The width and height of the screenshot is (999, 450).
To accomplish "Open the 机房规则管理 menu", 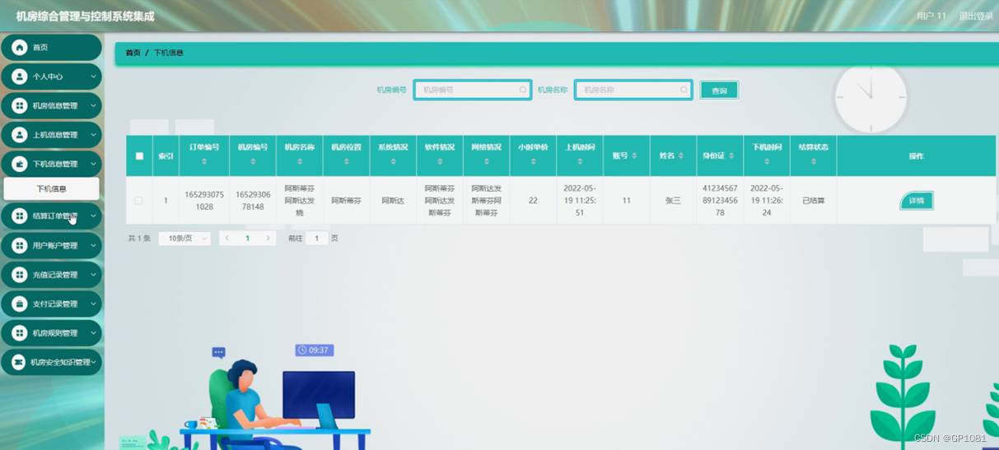I will pos(51,333).
